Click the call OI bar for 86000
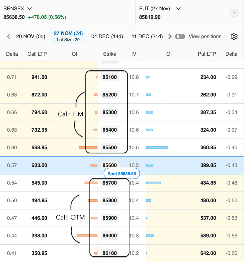Image resolution: width=244 pixels, height=262 pixels. pyautogui.click(x=87, y=236)
